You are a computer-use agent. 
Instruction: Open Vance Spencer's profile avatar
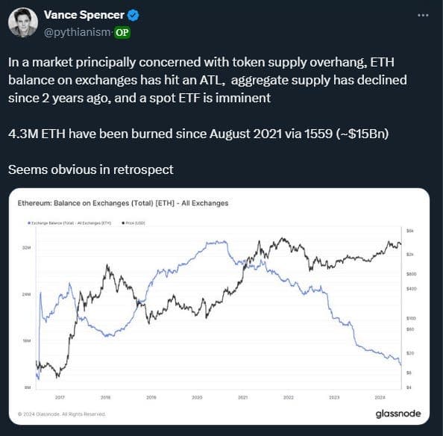(x=23, y=22)
